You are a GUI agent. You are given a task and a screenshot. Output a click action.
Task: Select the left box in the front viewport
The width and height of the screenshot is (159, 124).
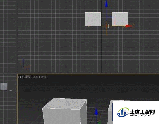pyautogui.click(x=93, y=19)
